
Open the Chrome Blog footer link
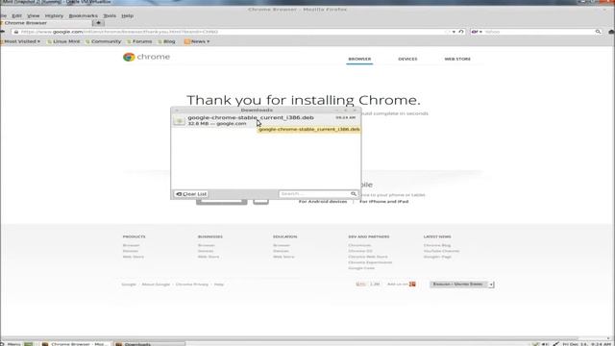[x=437, y=245]
